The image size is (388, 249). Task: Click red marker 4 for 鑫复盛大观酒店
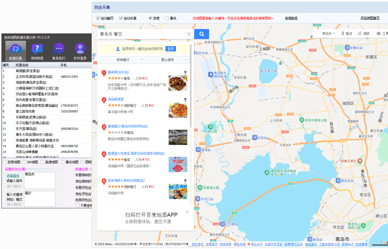(104, 155)
